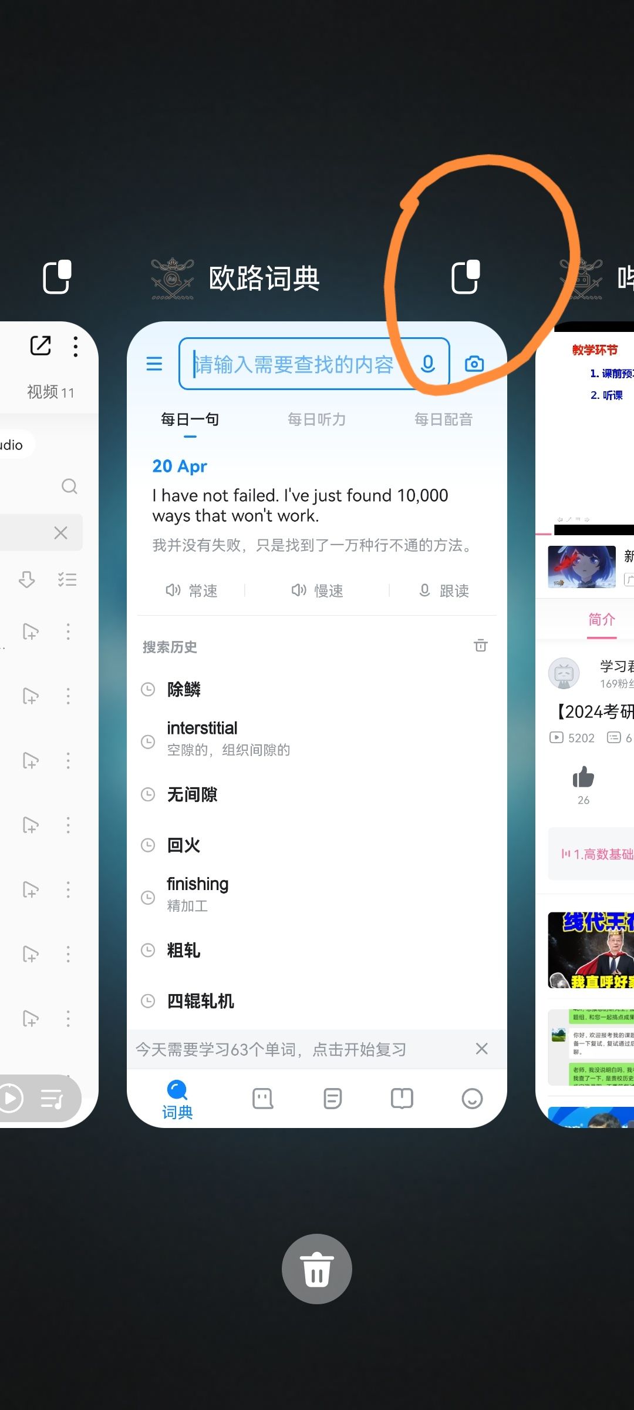Open the book bottom navigation tab
634x1410 pixels.
pos(402,1098)
